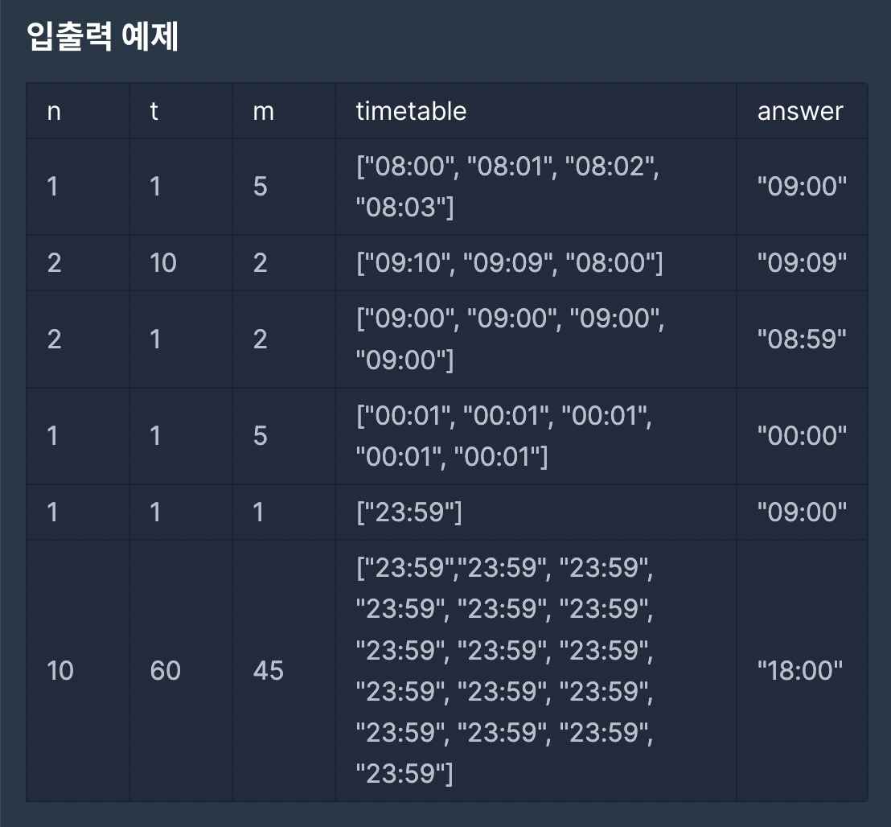
Task: Select the answer cell "00:00"
Action: tap(802, 436)
